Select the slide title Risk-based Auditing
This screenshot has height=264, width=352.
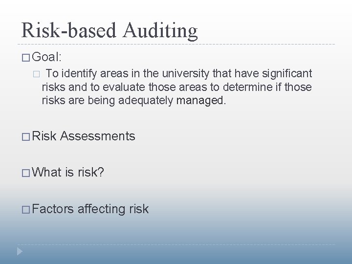click(x=110, y=30)
